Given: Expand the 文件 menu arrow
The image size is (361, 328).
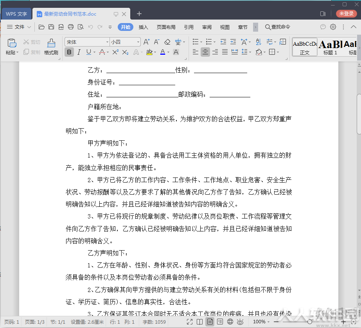Looking at the screenshot, I should [x=29, y=27].
